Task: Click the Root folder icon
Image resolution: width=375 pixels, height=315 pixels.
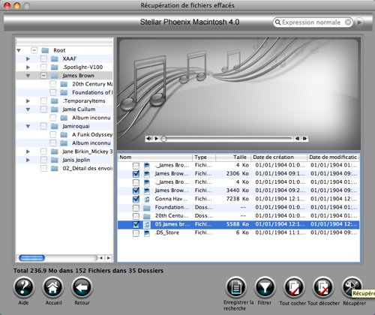Action: point(45,50)
